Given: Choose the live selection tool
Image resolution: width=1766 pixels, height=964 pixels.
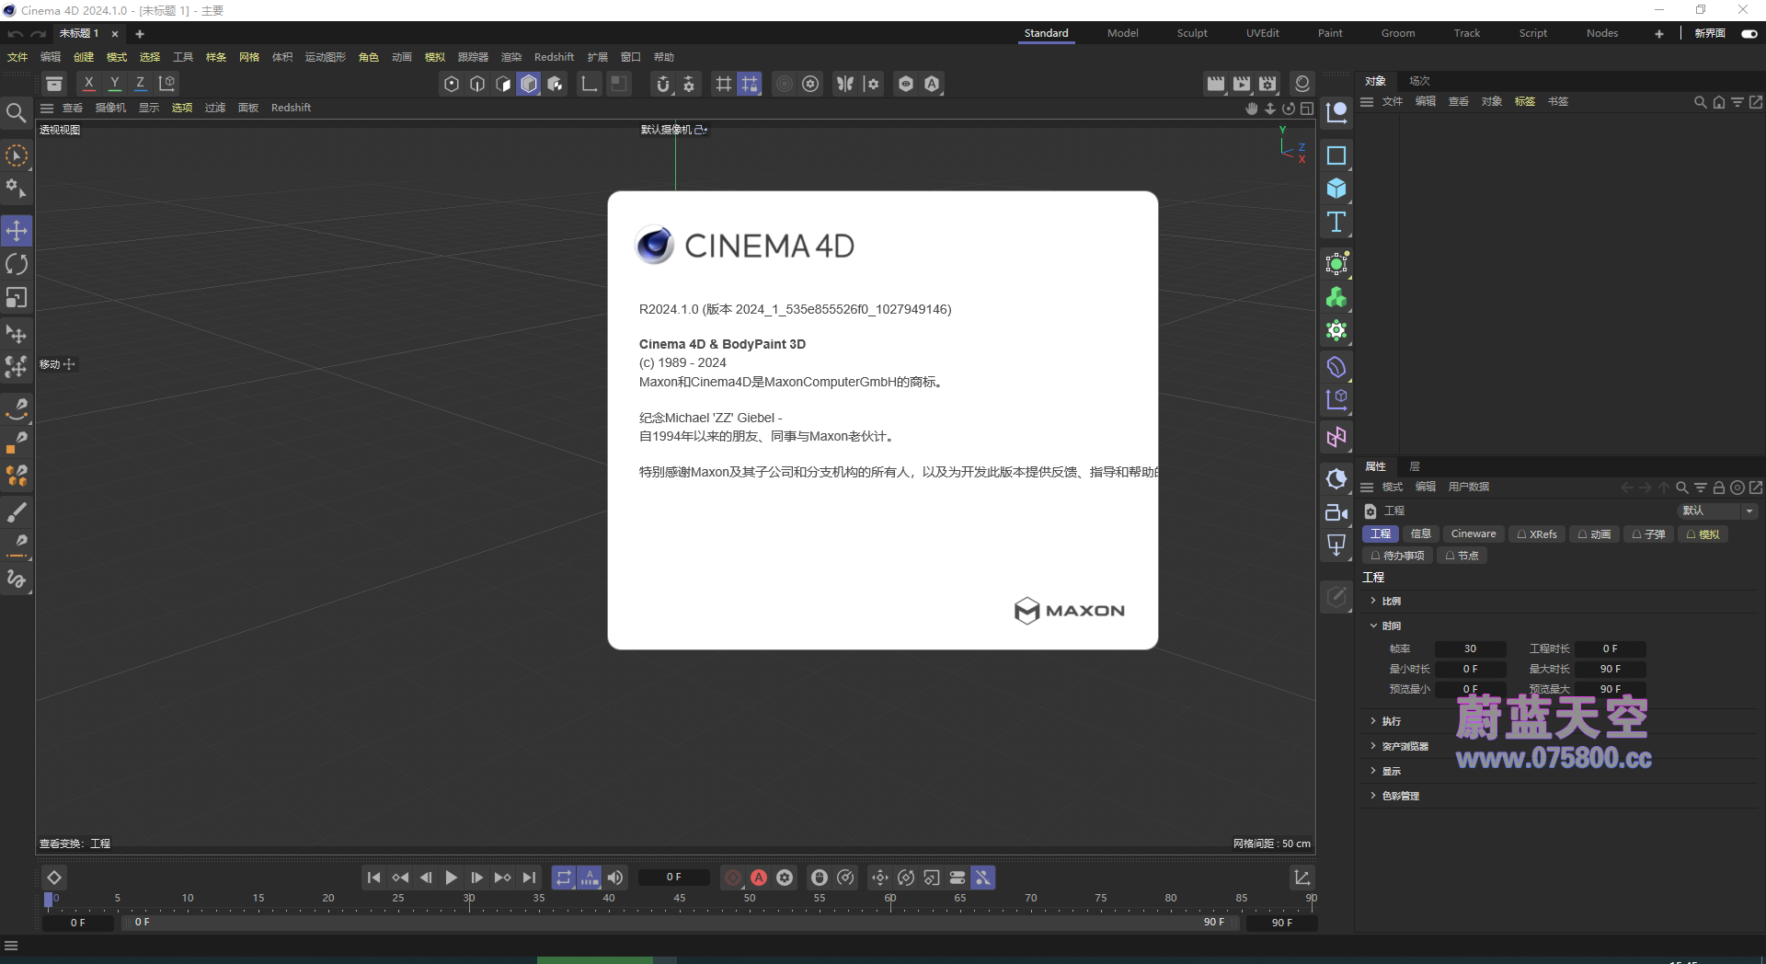Looking at the screenshot, I should [17, 156].
